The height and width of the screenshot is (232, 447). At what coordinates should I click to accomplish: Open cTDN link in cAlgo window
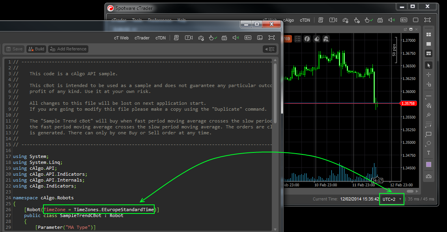161,38
